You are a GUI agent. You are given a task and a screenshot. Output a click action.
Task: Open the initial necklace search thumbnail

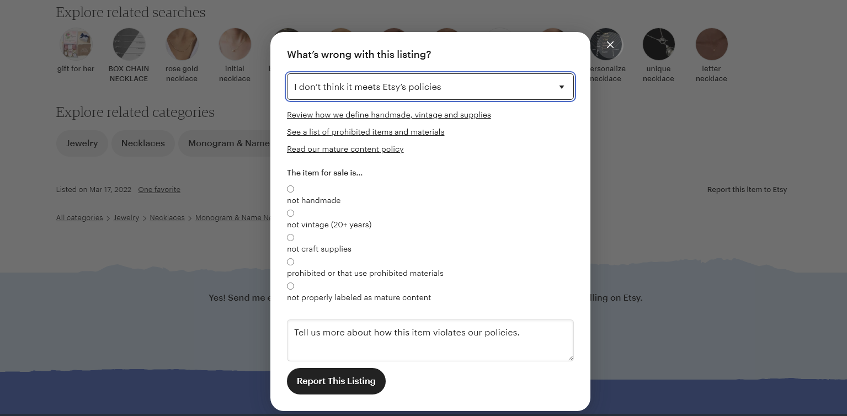(235, 44)
